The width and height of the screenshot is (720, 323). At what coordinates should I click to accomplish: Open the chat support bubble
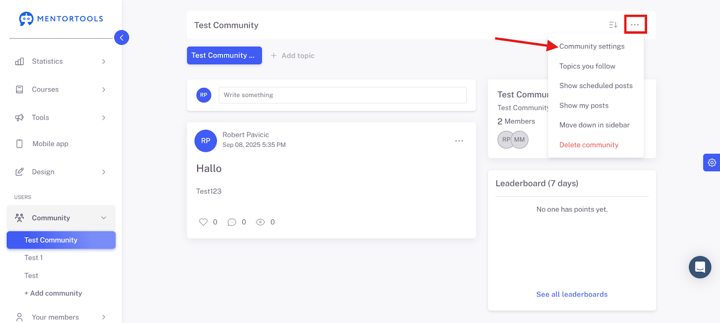tap(700, 267)
